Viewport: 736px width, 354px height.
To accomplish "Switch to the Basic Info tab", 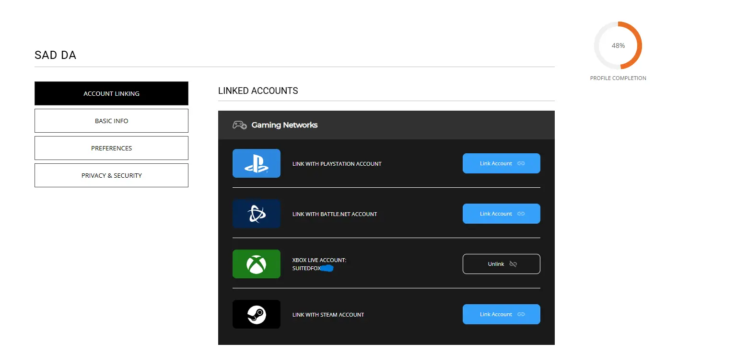I will tap(111, 121).
